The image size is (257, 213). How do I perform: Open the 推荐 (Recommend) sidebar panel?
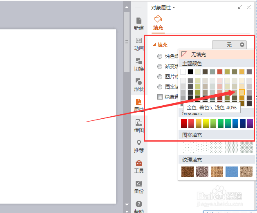(x=139, y=146)
